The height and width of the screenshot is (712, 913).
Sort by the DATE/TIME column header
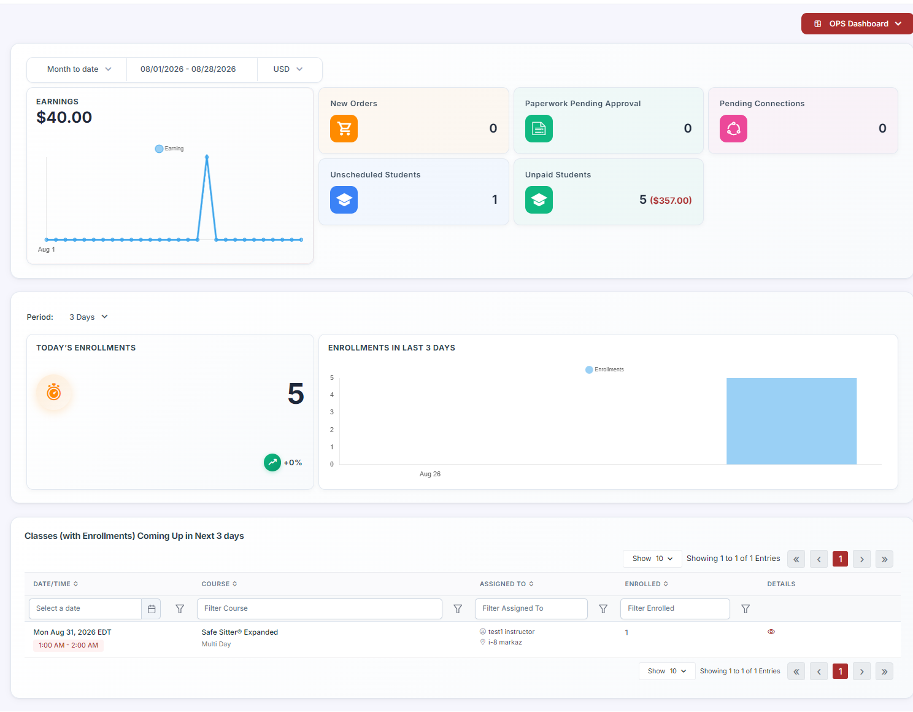tap(56, 584)
